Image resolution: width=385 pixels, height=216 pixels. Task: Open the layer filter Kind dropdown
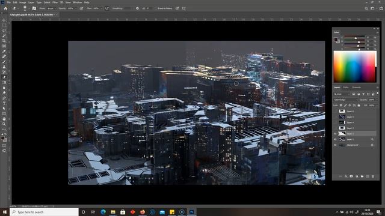click(x=342, y=94)
